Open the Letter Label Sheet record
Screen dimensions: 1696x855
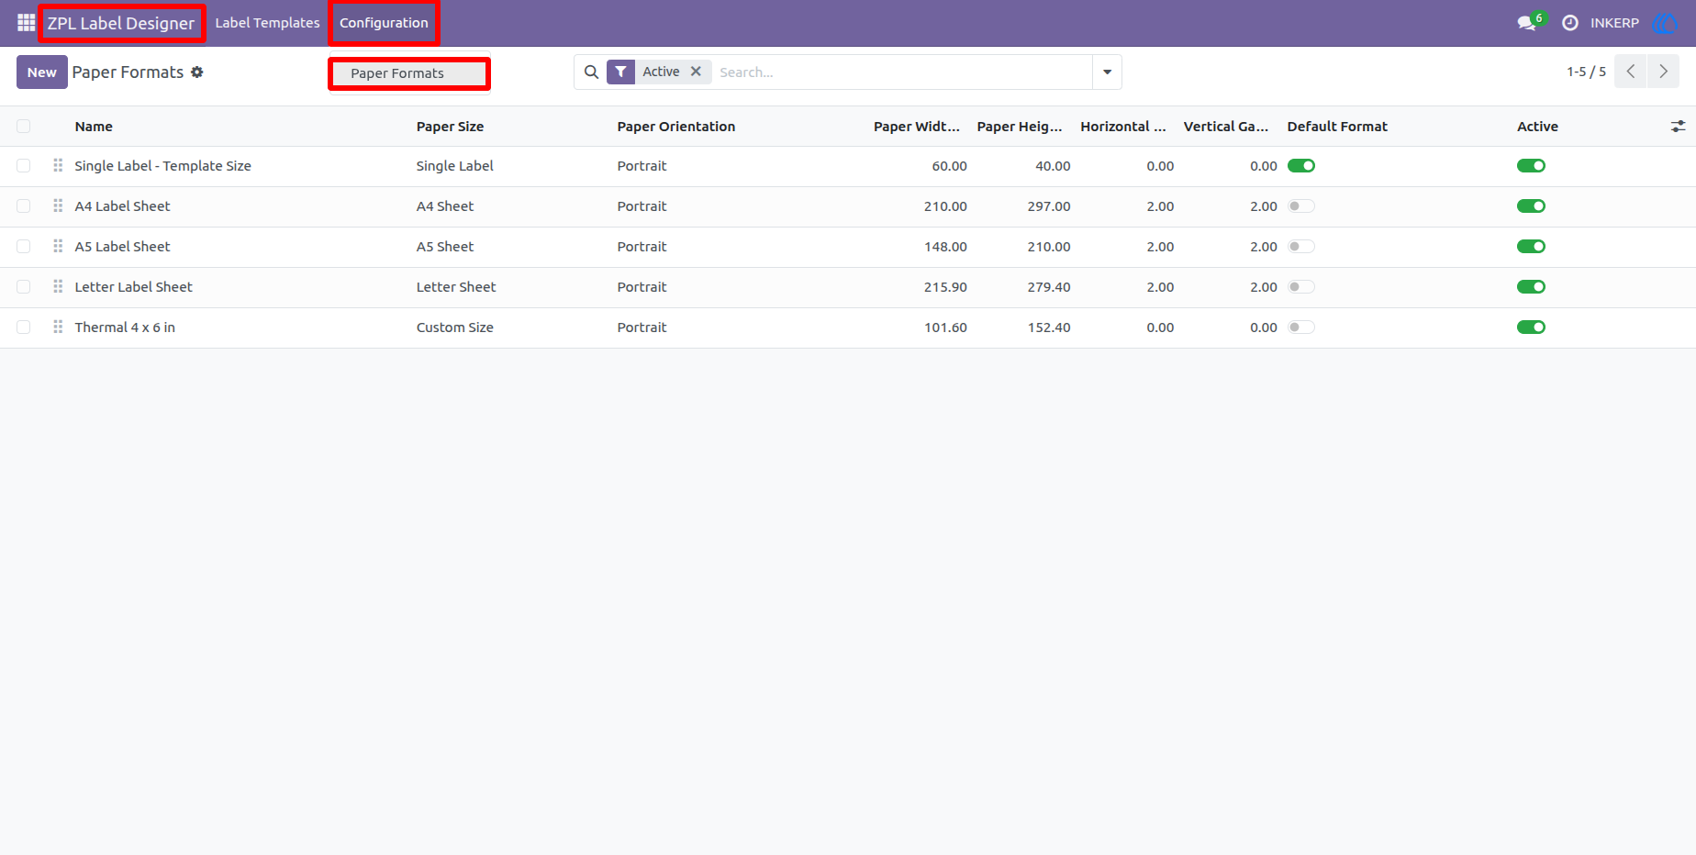(133, 287)
